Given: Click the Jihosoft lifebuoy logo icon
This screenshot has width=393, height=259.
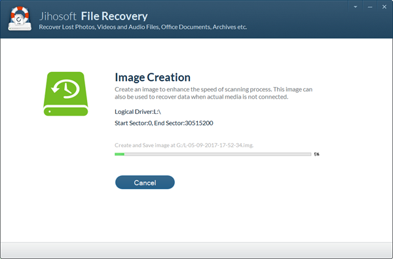Looking at the screenshot, I should 20,19.
